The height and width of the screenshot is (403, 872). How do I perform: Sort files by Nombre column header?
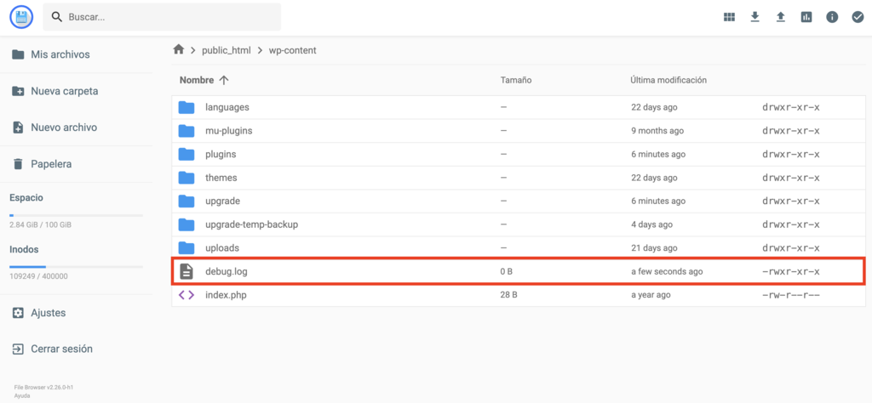point(197,80)
